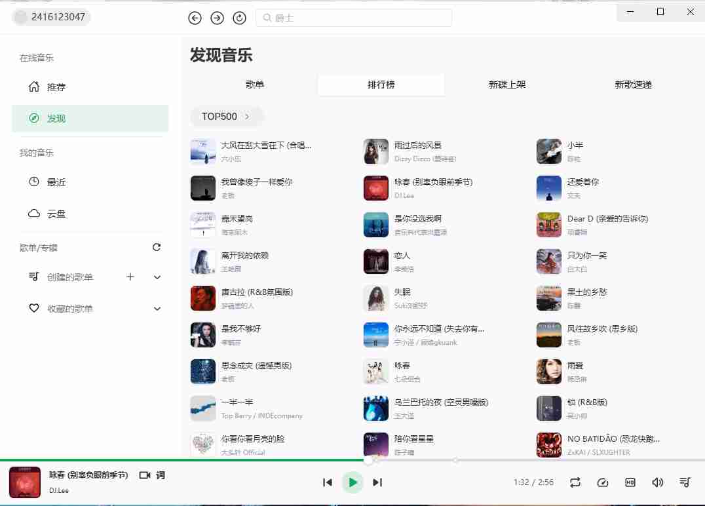Toggle the loop playback mode
This screenshot has width=705, height=506.
click(575, 482)
